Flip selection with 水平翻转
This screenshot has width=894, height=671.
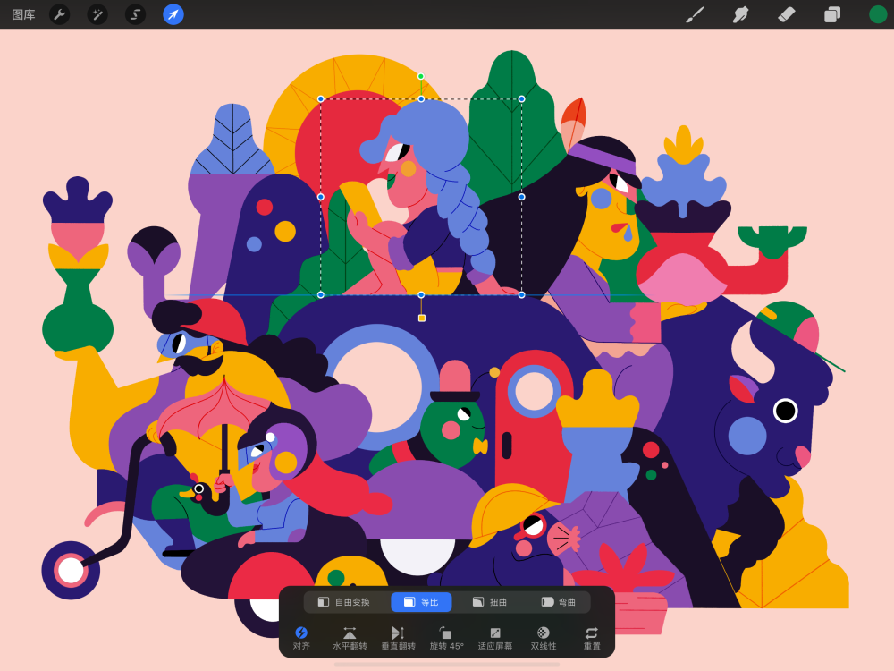(x=350, y=638)
